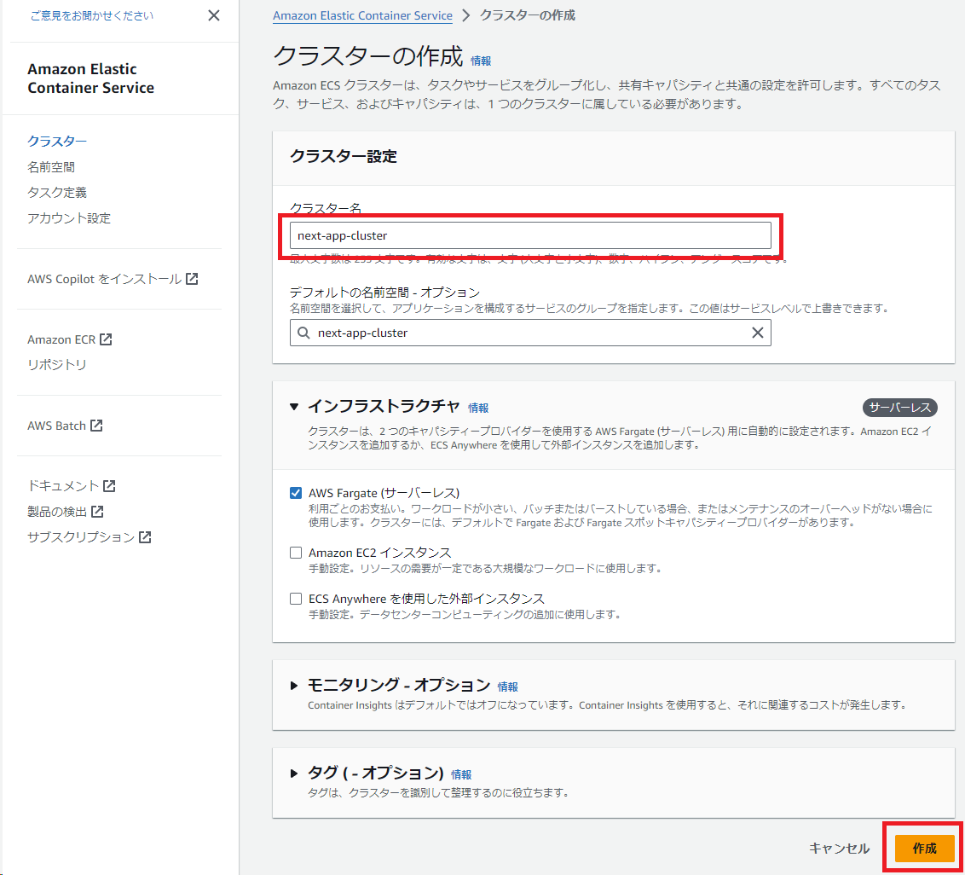965x875 pixels.
Task: Open 情報 link beside タグ
Action: [461, 774]
